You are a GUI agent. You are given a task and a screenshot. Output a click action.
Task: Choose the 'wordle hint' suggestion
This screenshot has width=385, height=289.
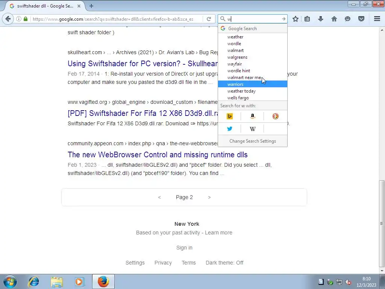coord(252,71)
